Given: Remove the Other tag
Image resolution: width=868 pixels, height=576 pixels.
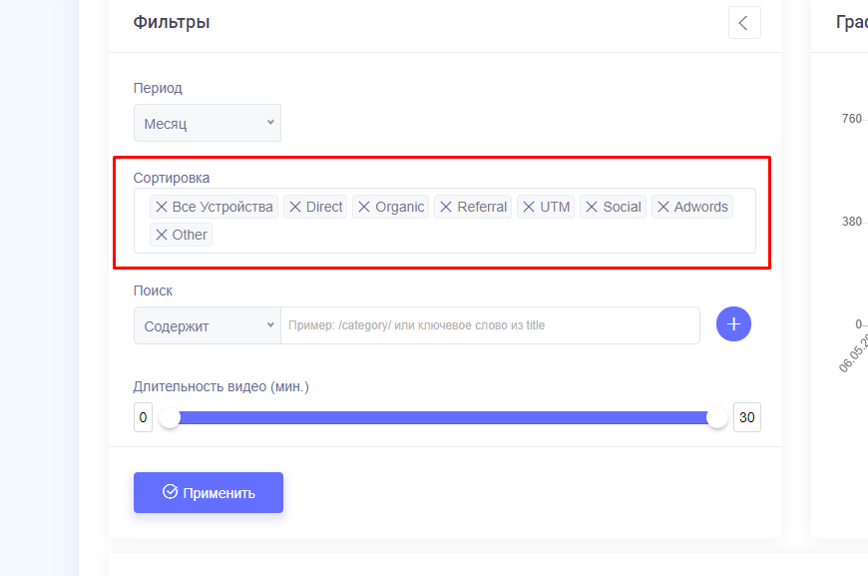Looking at the screenshot, I should pos(161,235).
